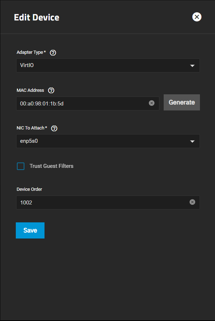Clear the MAC address value

coord(151,103)
